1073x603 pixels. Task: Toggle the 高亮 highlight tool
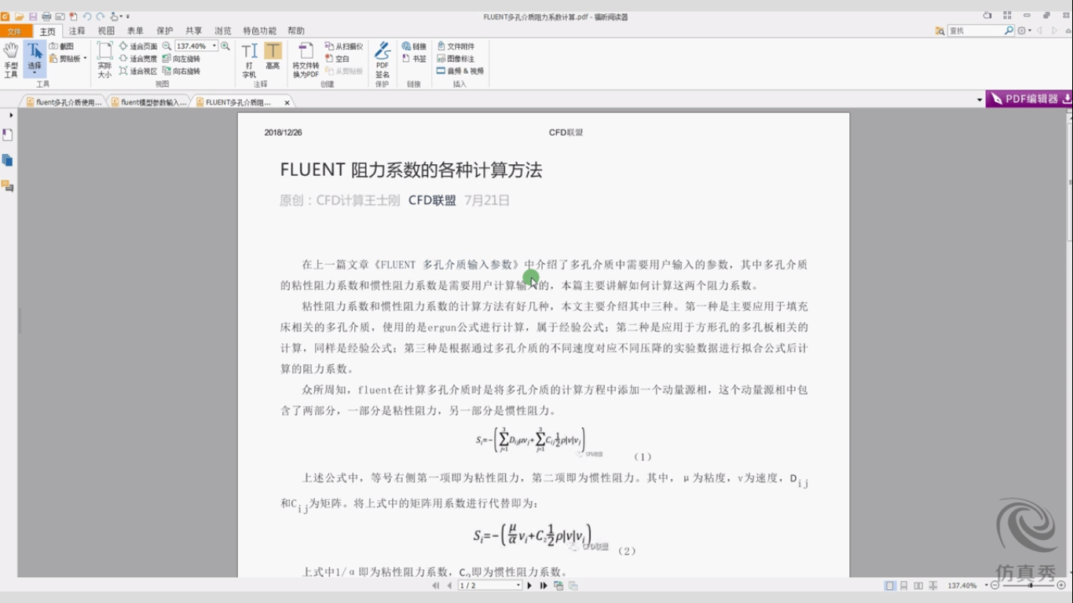pyautogui.click(x=273, y=57)
